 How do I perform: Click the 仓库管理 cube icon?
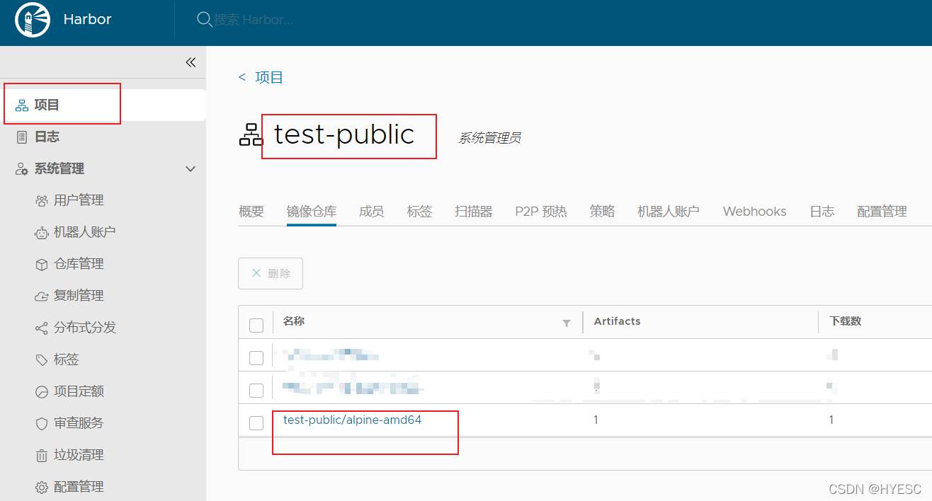click(41, 264)
